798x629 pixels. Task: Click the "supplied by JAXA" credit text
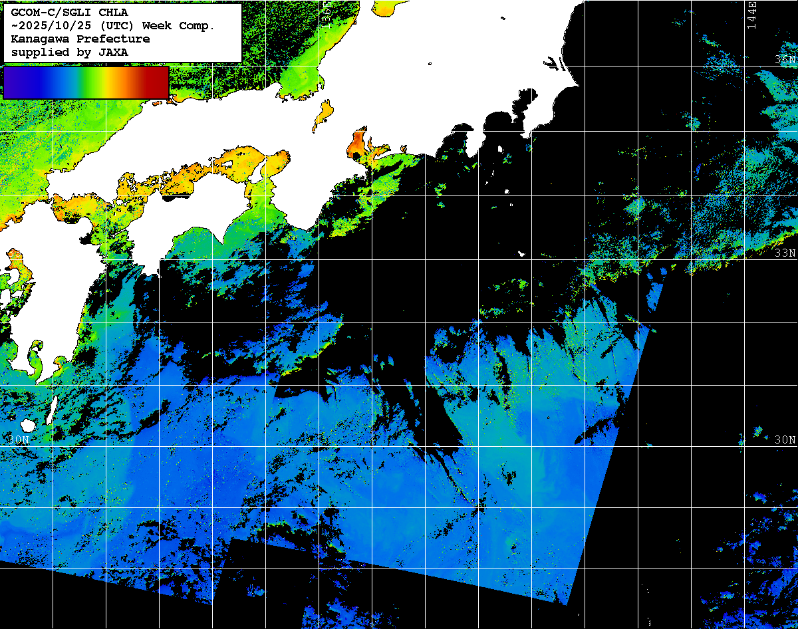click(x=69, y=52)
